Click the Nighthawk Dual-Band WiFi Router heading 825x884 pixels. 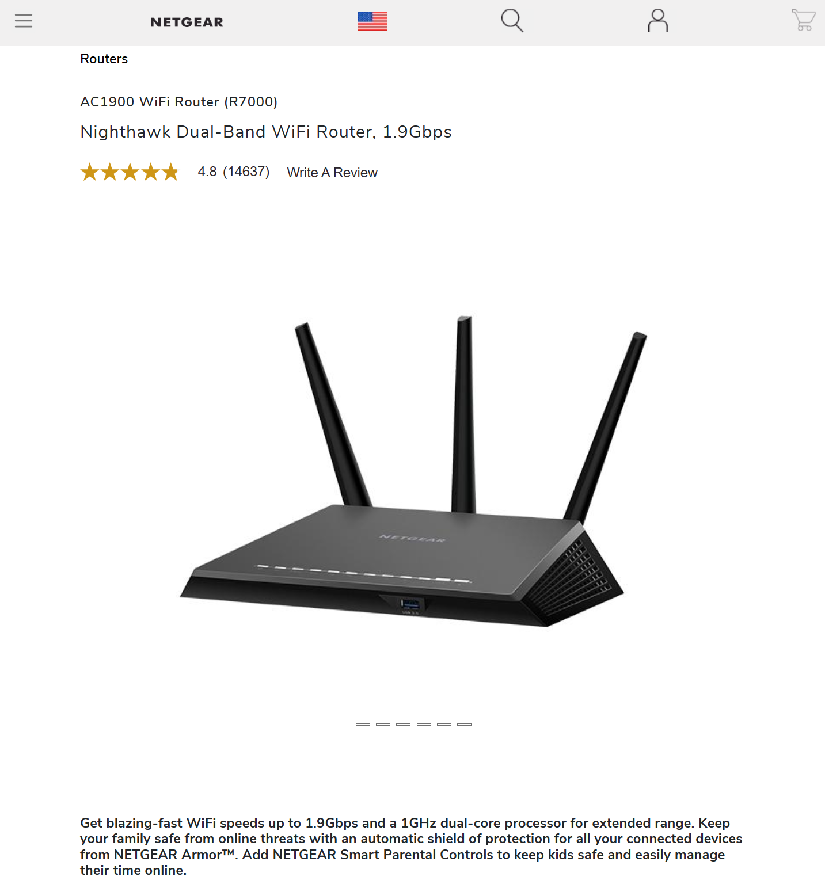tap(265, 132)
